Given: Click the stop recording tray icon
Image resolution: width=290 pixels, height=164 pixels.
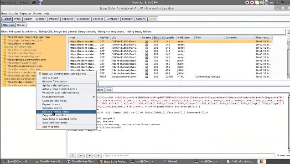Looking at the screenshot, I should [247, 3].
